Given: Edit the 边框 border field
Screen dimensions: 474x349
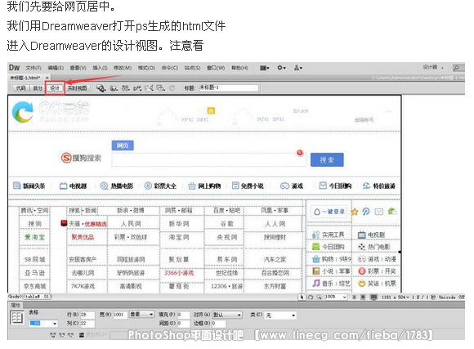Looking at the screenshot, I should pyautogui.click(x=218, y=324).
